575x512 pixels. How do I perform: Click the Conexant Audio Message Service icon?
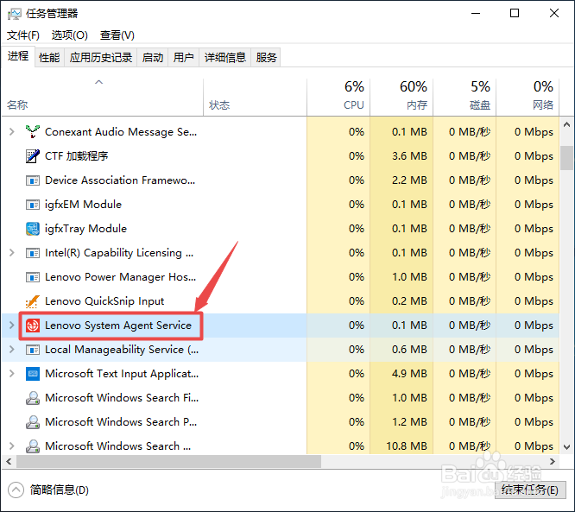click(33, 131)
